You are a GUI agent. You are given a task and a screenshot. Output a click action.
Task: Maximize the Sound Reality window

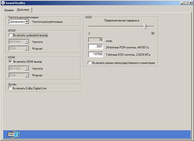pyautogui.click(x=186, y=3)
